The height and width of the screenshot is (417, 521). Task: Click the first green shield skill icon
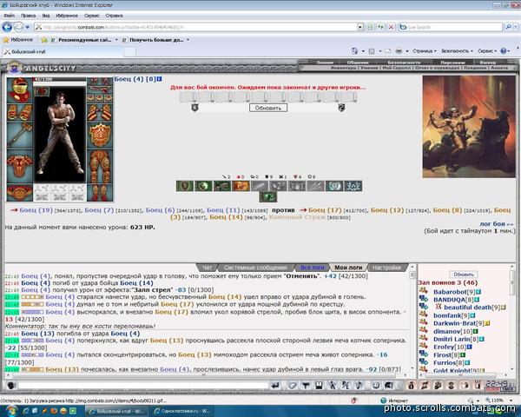185,186
